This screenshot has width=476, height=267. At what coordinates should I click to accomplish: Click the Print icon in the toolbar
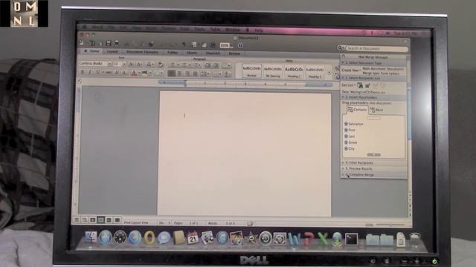coord(116,44)
